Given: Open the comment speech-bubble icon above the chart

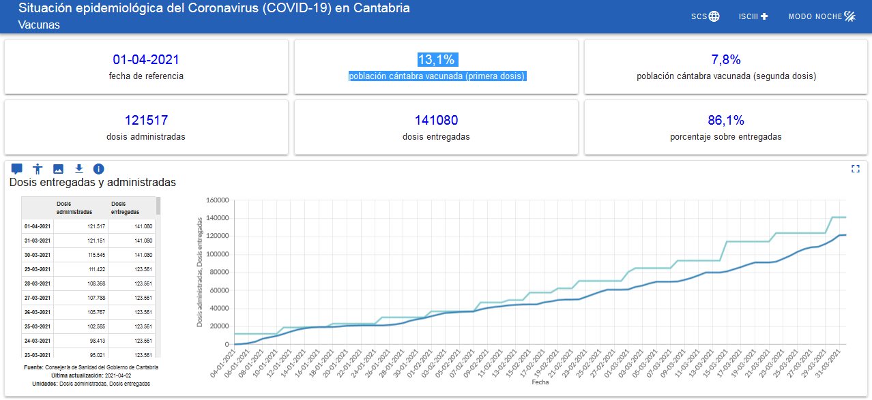Looking at the screenshot, I should tap(17, 168).
